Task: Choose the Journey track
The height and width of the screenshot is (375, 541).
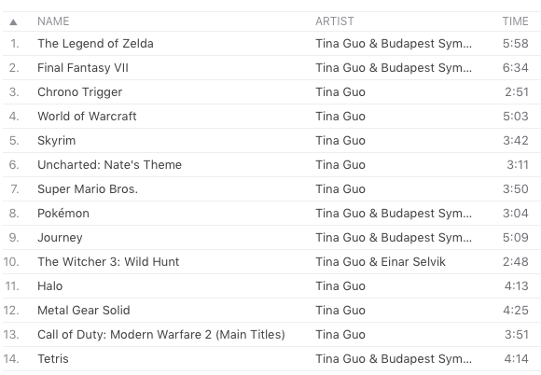Action: 271,237
